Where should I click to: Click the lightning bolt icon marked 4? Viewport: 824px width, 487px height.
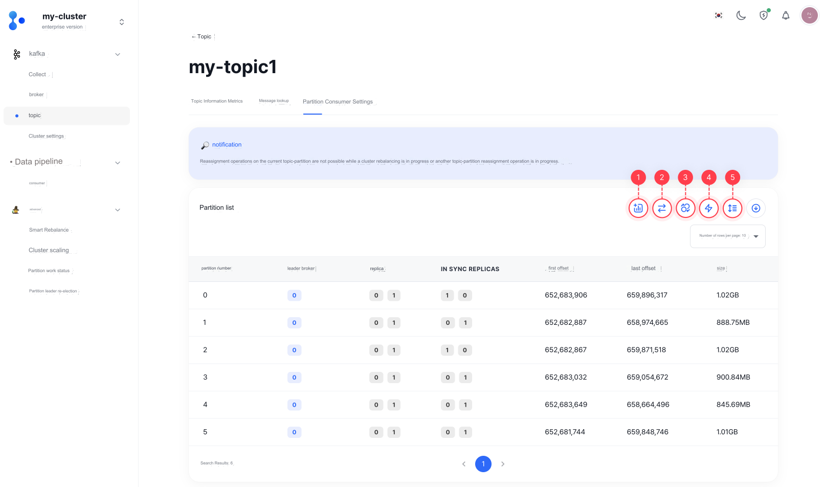(x=709, y=208)
